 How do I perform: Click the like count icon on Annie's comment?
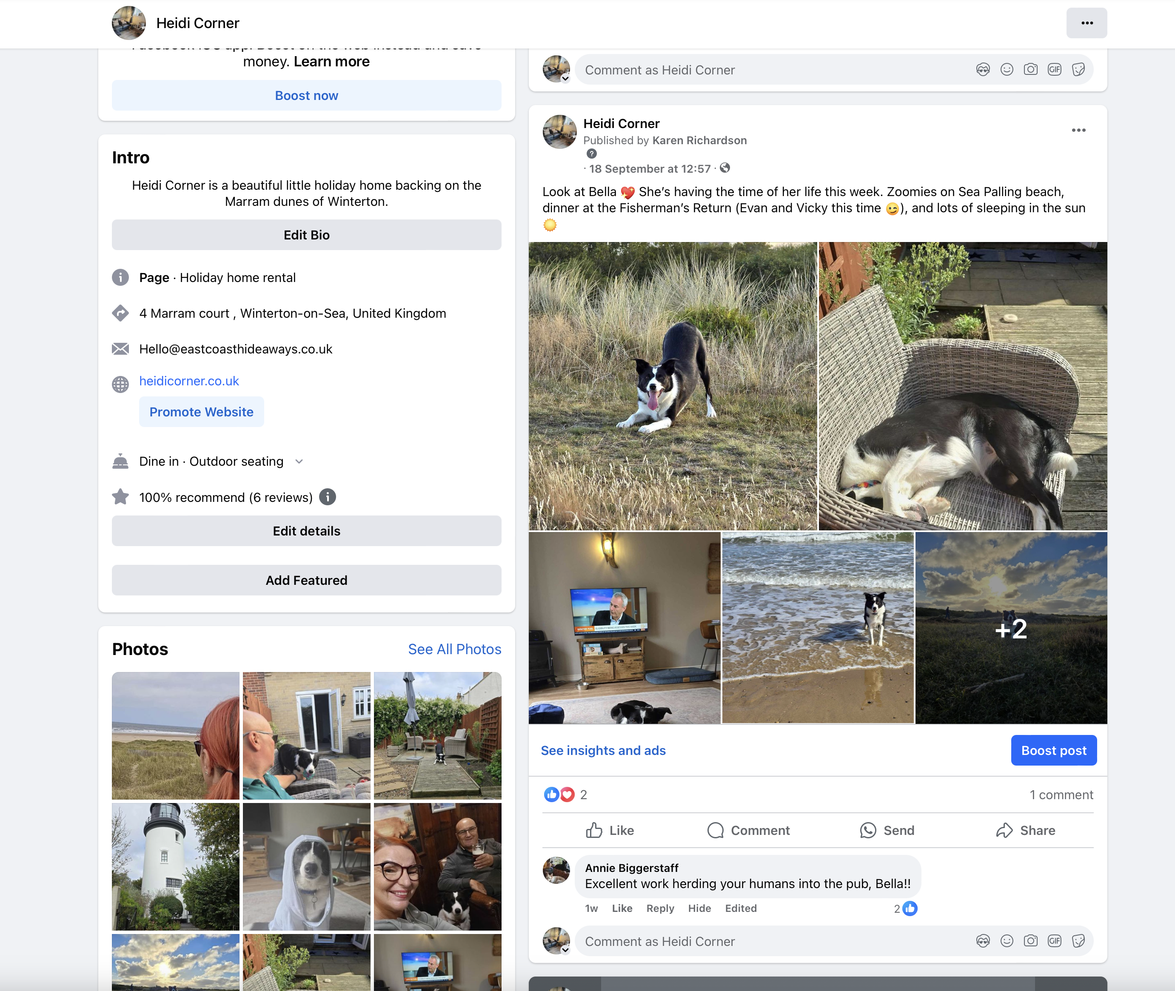click(x=910, y=908)
